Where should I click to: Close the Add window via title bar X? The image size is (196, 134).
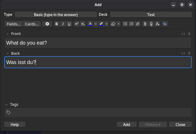coord(191,5)
